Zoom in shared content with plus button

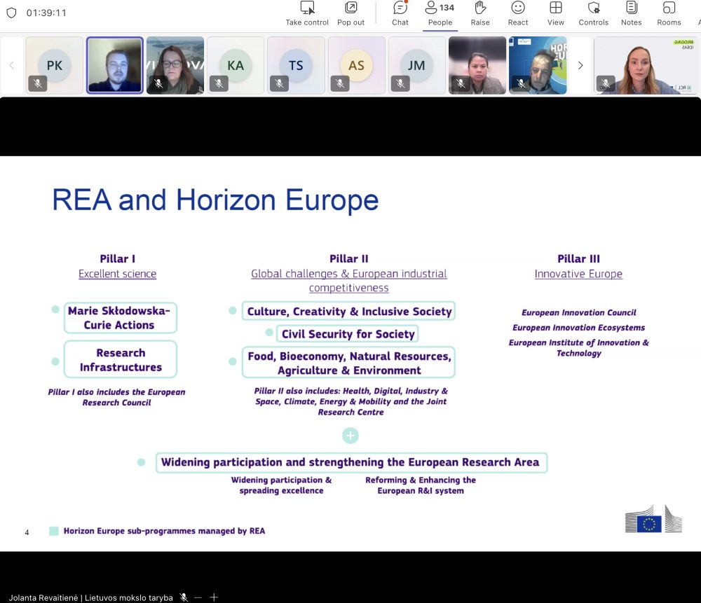tap(214, 597)
